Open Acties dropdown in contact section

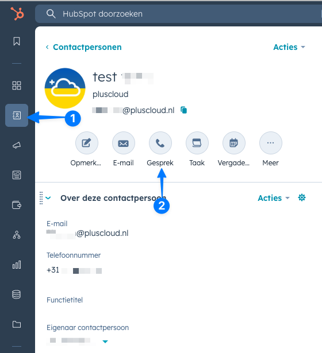(x=274, y=198)
